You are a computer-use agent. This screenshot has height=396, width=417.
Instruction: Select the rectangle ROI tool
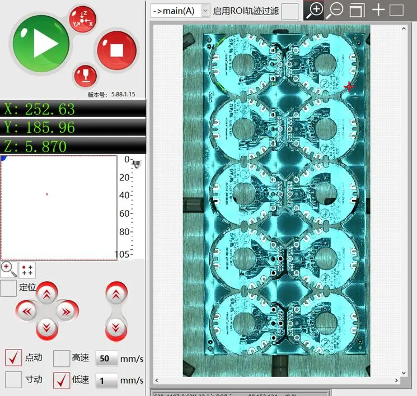396,10
